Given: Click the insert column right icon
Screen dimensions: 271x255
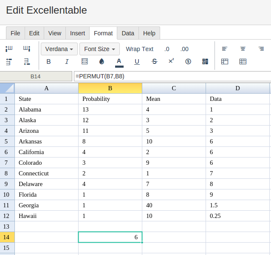Looking at the screenshot, I should tap(27, 49).
